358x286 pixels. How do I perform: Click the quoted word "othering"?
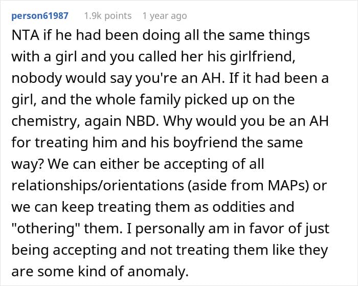pos(45,228)
